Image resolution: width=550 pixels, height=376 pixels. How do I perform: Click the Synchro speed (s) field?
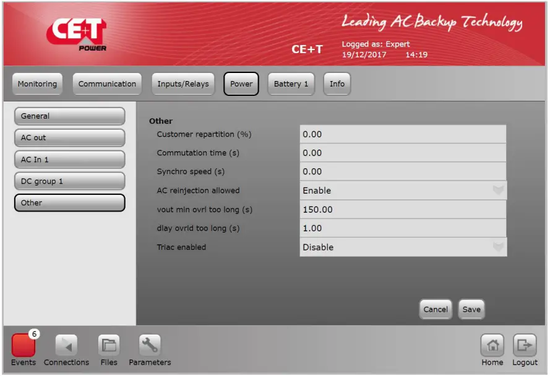(x=403, y=171)
